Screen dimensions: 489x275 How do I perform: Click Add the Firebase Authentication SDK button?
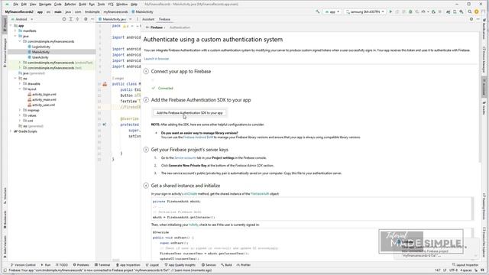tap(189, 113)
